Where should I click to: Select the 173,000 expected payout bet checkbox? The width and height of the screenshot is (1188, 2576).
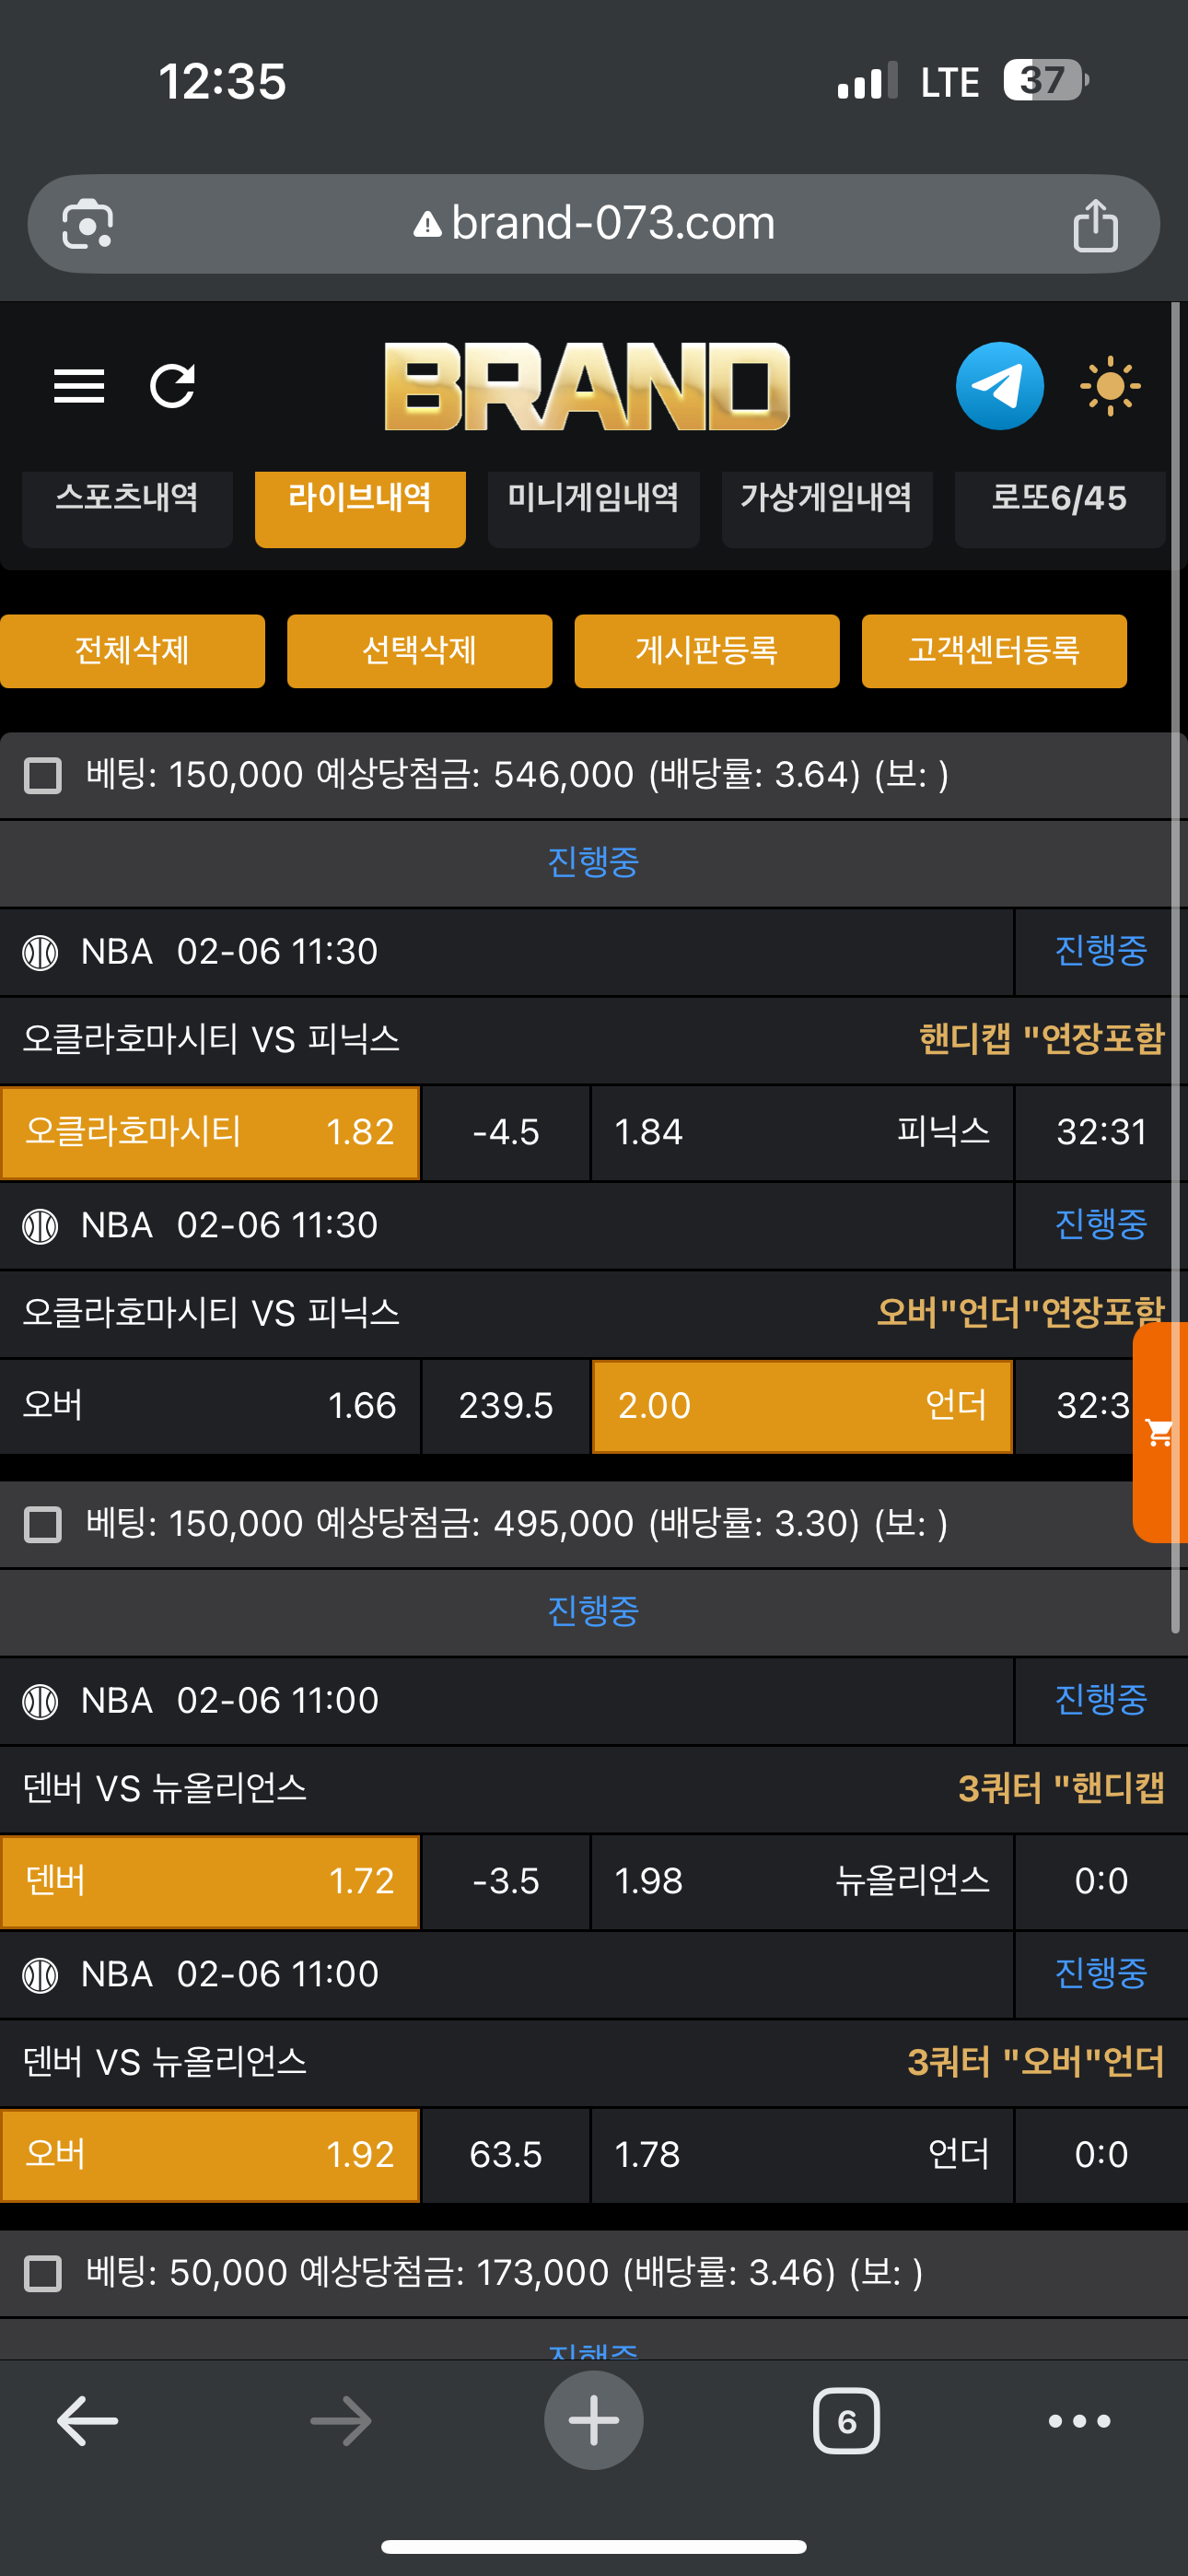click(43, 2273)
